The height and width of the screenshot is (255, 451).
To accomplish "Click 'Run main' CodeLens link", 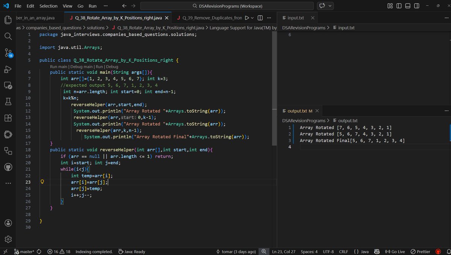I will click(x=59, y=66).
